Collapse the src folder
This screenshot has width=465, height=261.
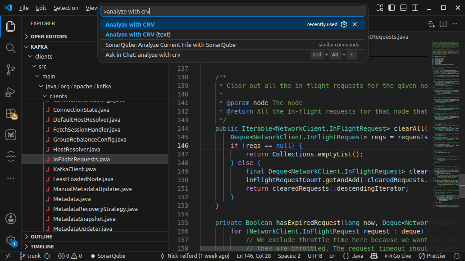click(95, 66)
